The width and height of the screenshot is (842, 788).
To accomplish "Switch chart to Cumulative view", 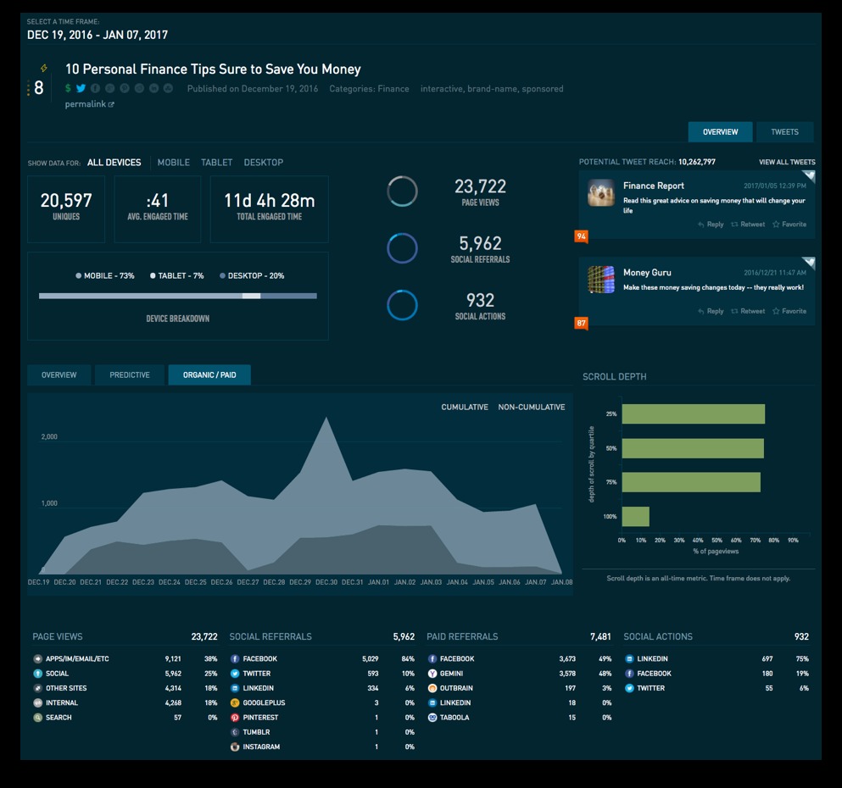I will 464,408.
